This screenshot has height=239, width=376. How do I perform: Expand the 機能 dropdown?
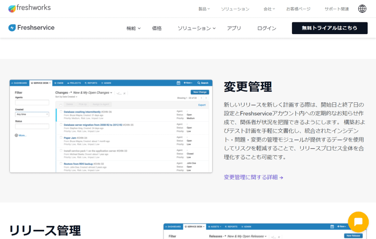(x=134, y=28)
